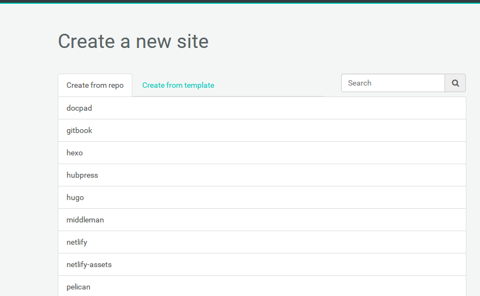Select the docpad repo row
The image size is (480, 296).
coord(262,108)
